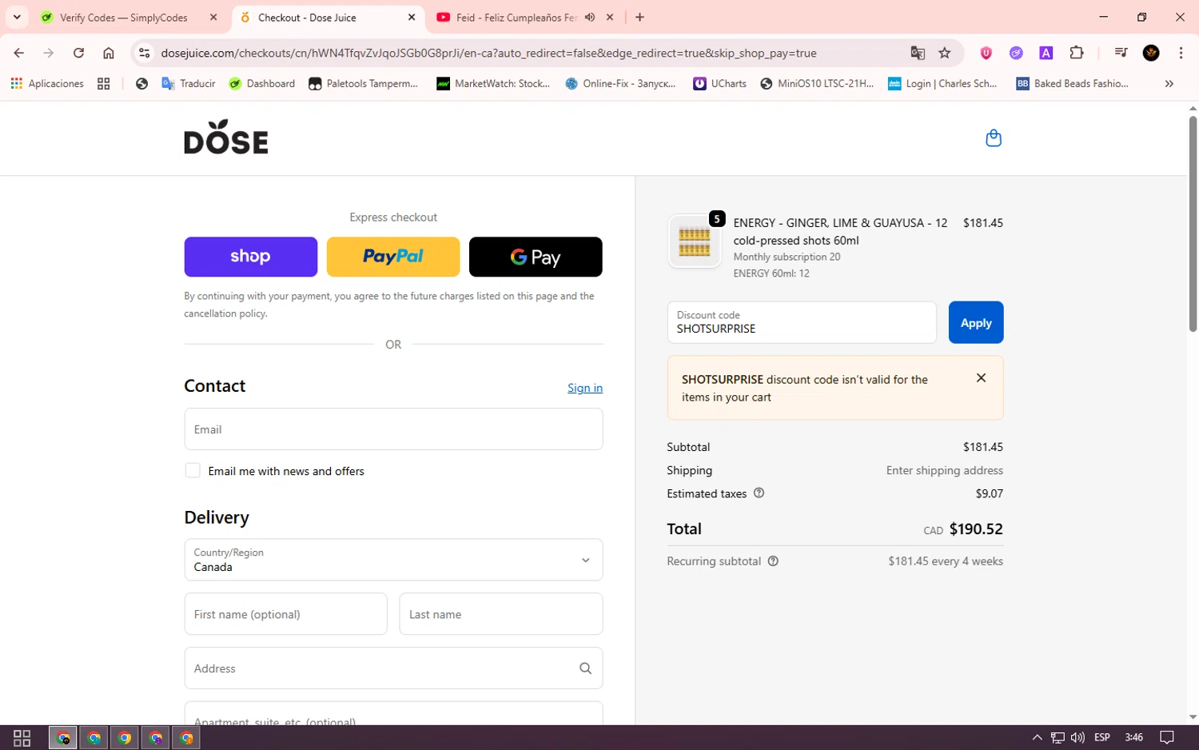Open the Chrome three-dot menu
This screenshot has width=1199, height=750.
click(x=1181, y=53)
